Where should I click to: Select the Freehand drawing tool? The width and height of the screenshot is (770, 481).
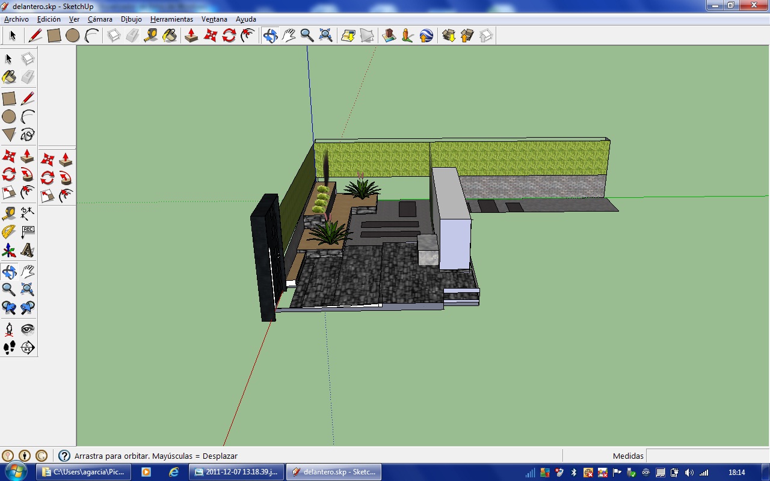point(28,135)
